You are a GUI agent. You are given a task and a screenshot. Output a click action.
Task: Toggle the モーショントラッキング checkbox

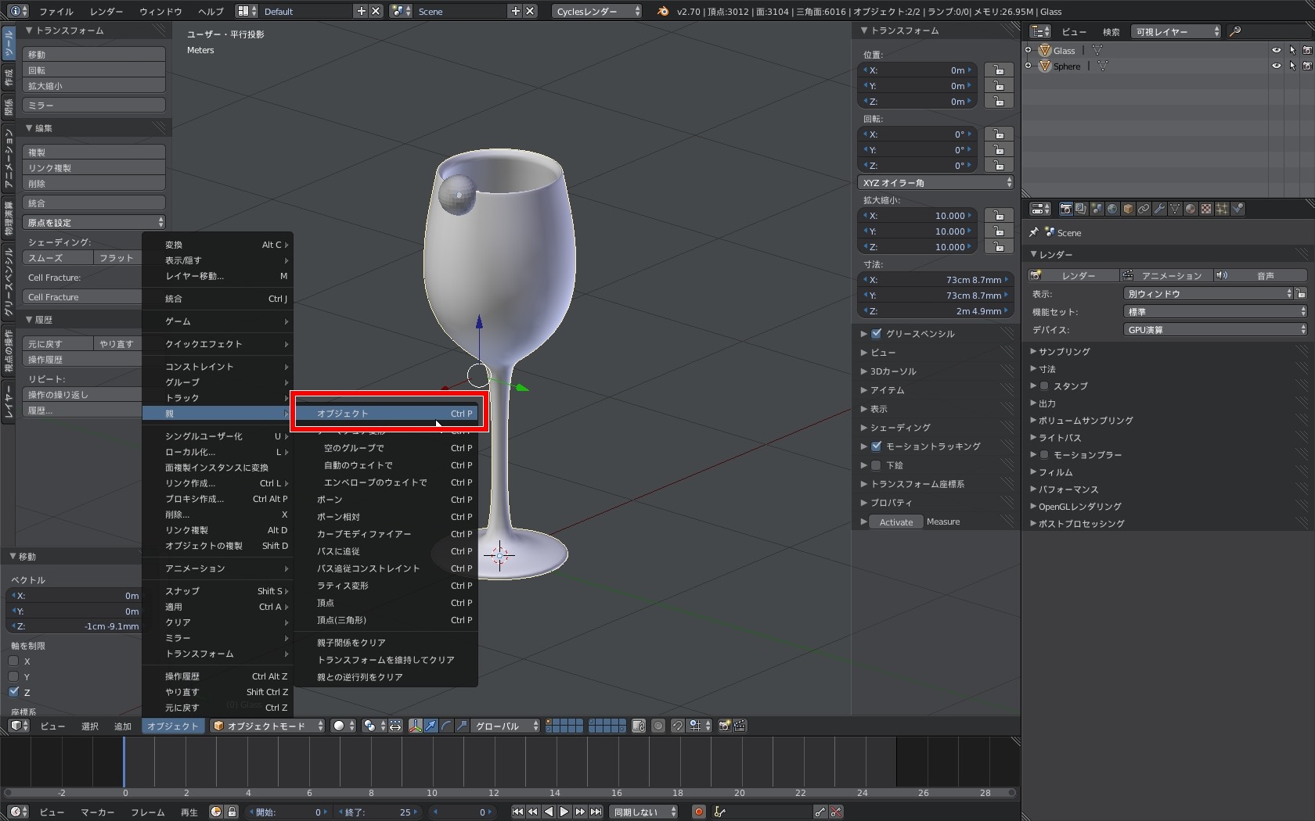(x=877, y=446)
